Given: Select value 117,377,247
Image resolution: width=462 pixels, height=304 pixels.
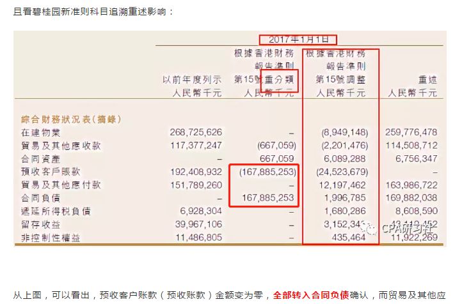Looking at the screenshot, I should (196, 145).
